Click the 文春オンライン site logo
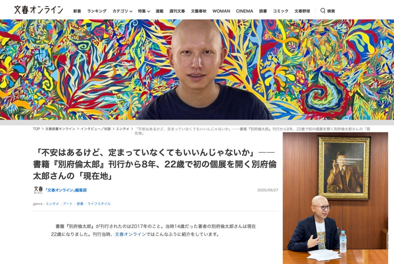Screen dimensions: 394x264 click(38, 10)
